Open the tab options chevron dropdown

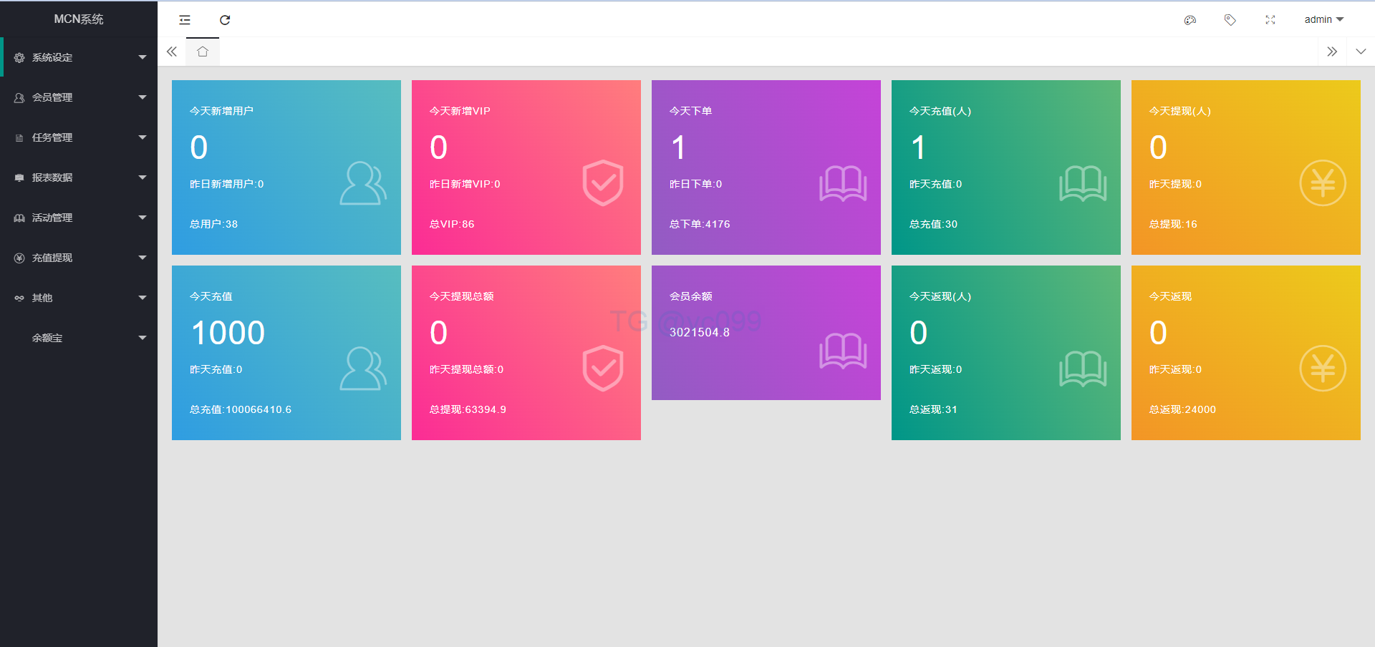click(1361, 52)
